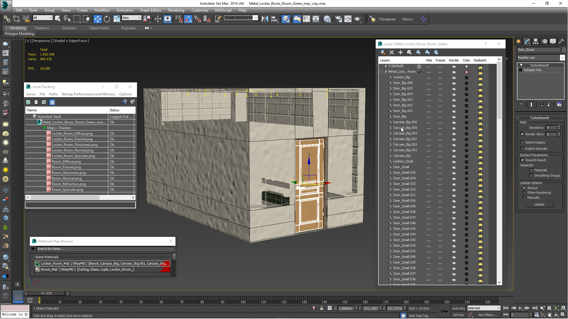The image size is (568, 319).
Task: Activate the Select Object tool
Action: click(x=58, y=19)
